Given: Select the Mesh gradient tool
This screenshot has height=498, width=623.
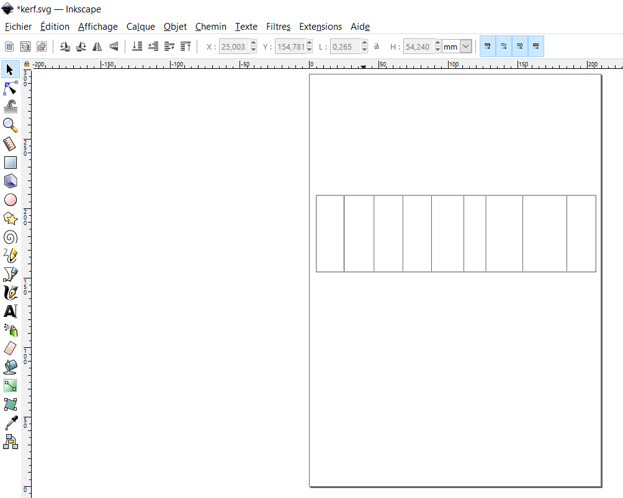Looking at the screenshot, I should tap(11, 404).
